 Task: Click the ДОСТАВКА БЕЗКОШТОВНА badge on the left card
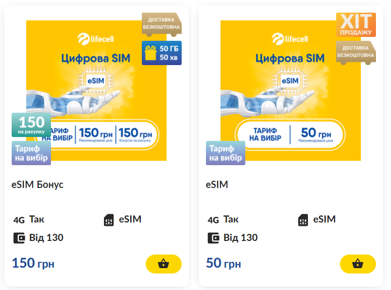click(x=161, y=23)
